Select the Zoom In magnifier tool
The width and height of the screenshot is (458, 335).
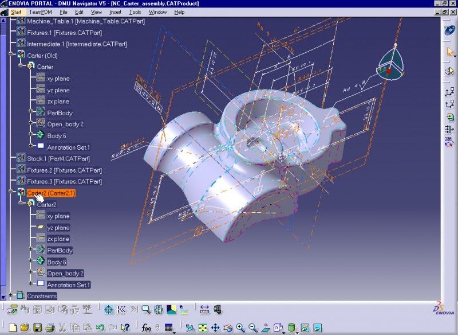[x=240, y=327]
